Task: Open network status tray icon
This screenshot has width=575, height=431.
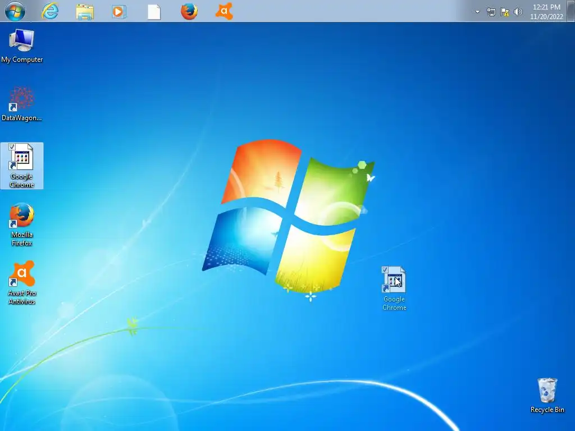Action: point(491,12)
